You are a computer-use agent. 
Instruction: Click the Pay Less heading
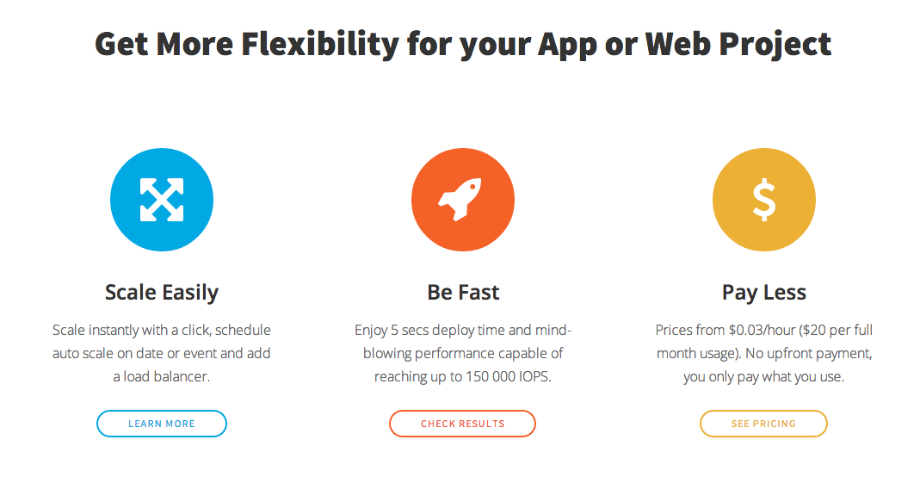764,293
